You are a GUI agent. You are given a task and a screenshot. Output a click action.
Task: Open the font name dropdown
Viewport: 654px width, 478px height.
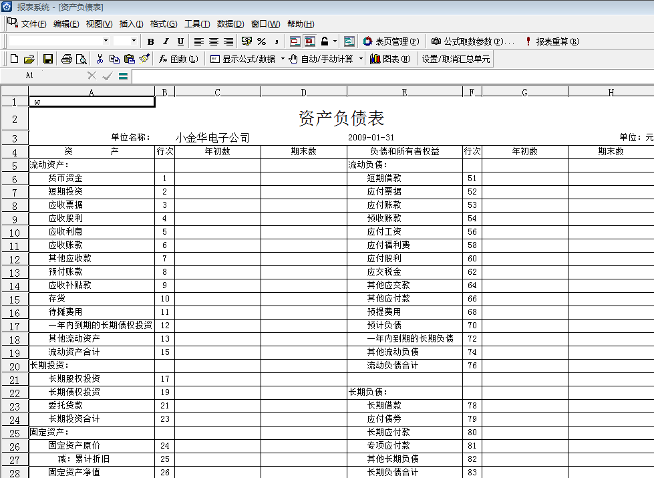tap(105, 41)
